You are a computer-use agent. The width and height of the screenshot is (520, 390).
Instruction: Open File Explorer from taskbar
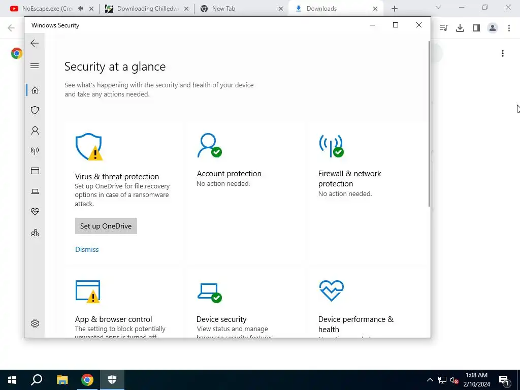pyautogui.click(x=62, y=380)
